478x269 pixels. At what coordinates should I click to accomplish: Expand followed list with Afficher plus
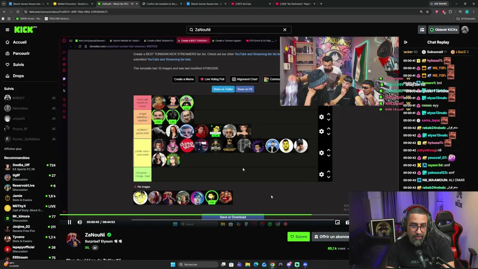tap(13, 149)
